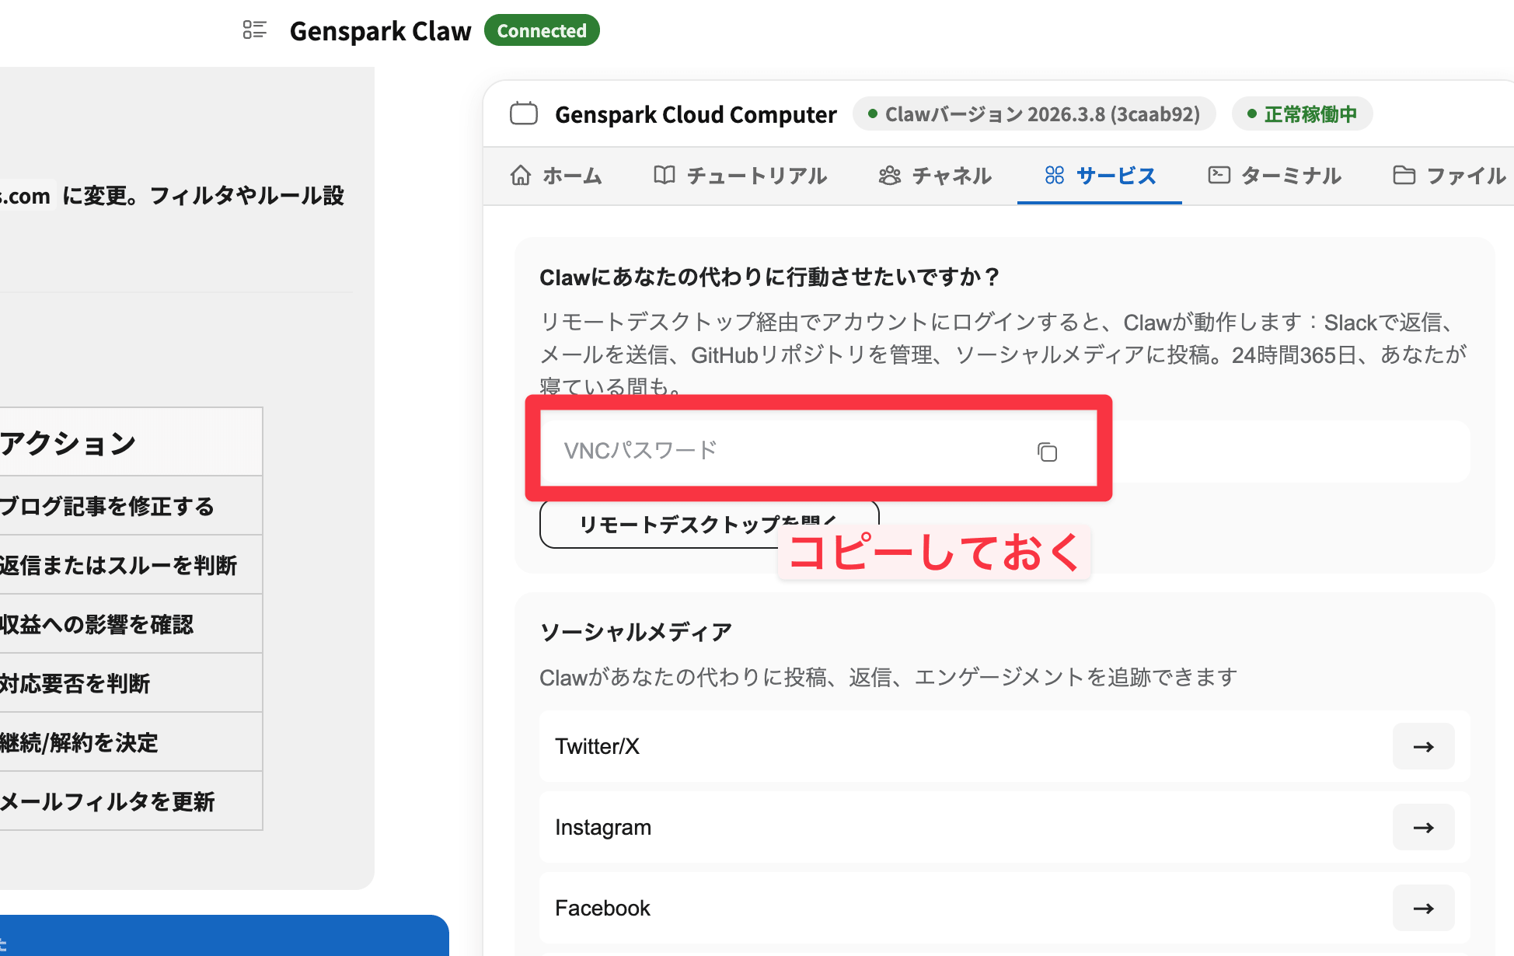Click the terminal icon for ターミナル
1514x956 pixels.
(x=1219, y=176)
